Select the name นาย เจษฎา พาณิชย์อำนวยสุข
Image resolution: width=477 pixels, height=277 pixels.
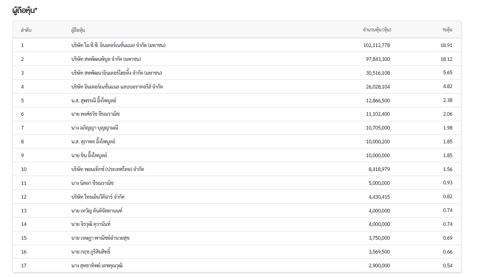[x=100, y=238]
